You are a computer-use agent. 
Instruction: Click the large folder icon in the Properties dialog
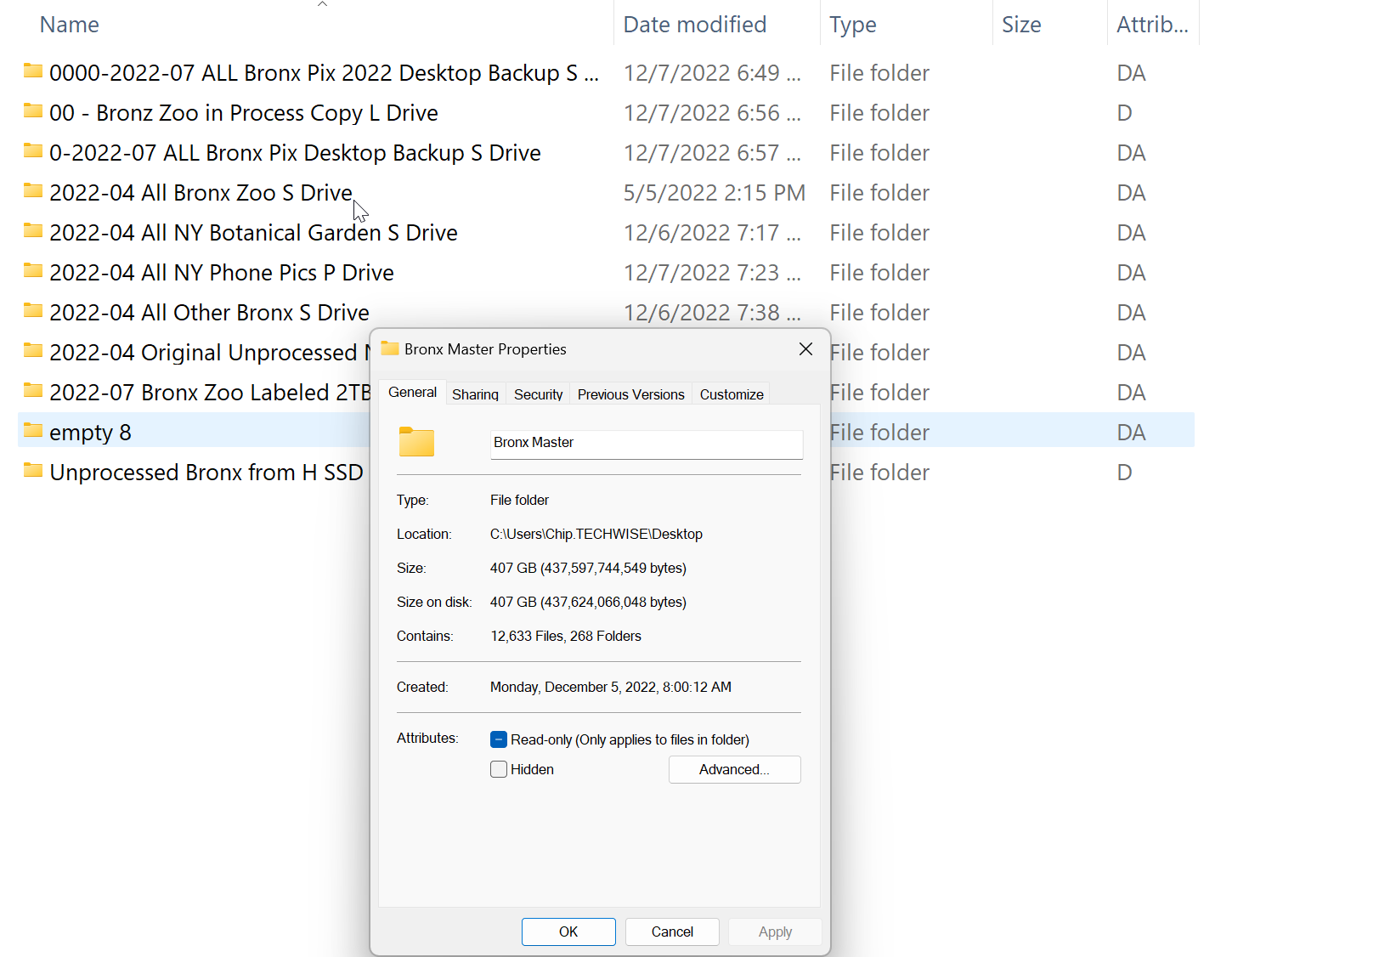click(415, 442)
